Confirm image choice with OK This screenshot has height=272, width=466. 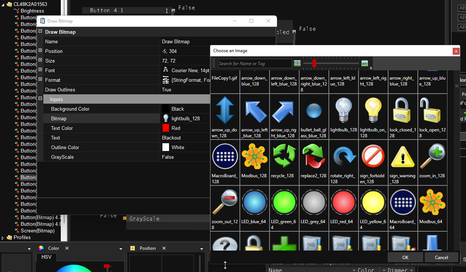[405, 257]
